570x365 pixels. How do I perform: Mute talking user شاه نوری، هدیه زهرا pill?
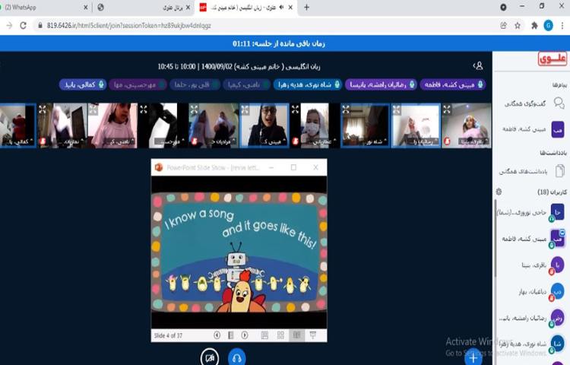pyautogui.click(x=308, y=84)
